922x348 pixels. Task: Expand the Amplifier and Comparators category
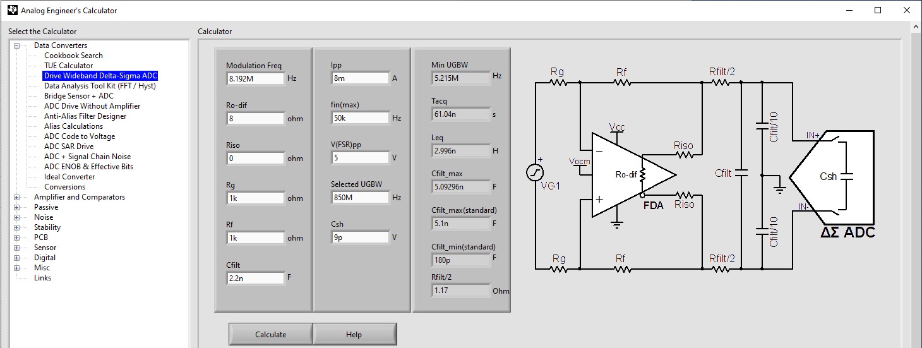click(17, 197)
